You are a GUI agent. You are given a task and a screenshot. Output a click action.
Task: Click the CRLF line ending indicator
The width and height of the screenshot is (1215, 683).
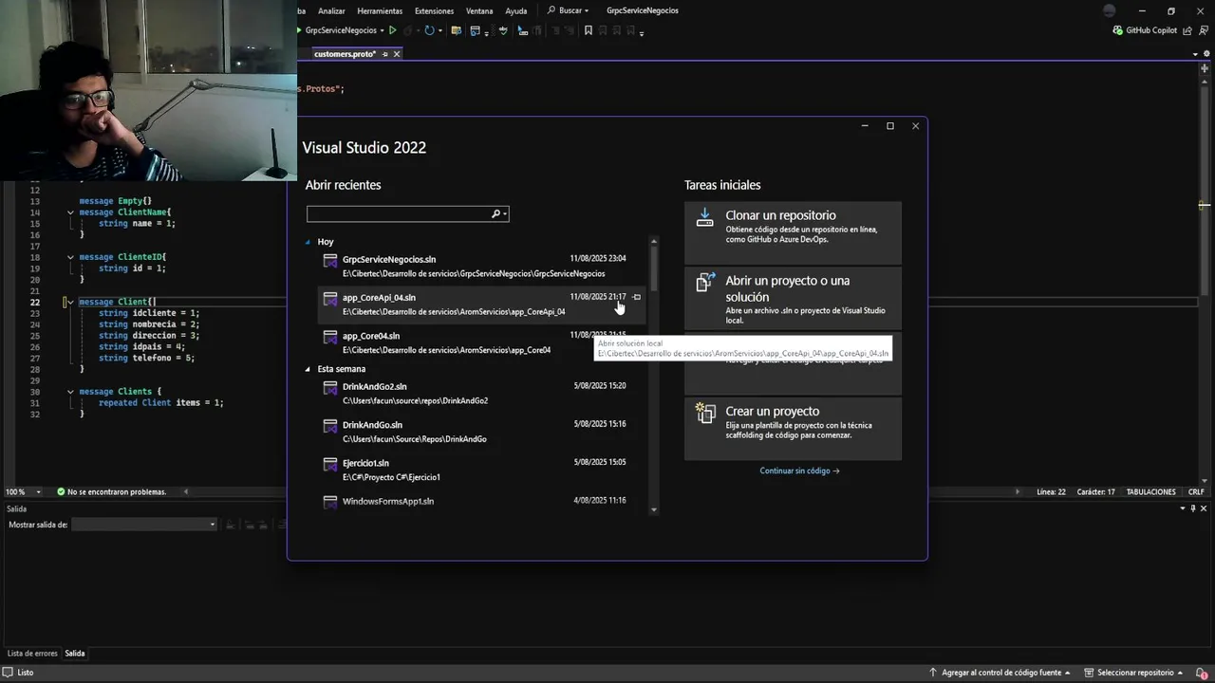(1196, 491)
